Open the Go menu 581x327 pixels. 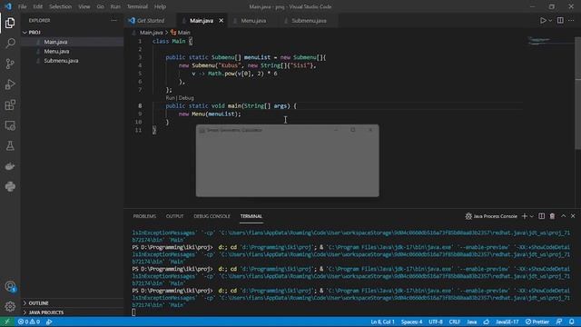point(101,6)
